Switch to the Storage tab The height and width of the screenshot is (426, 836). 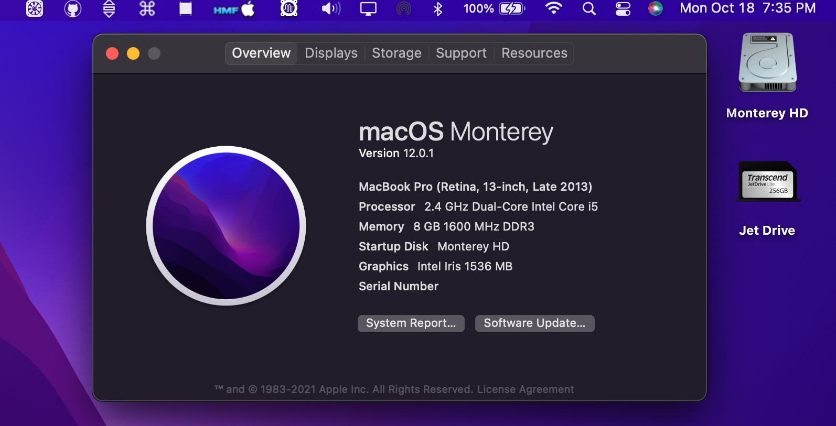[x=396, y=53]
